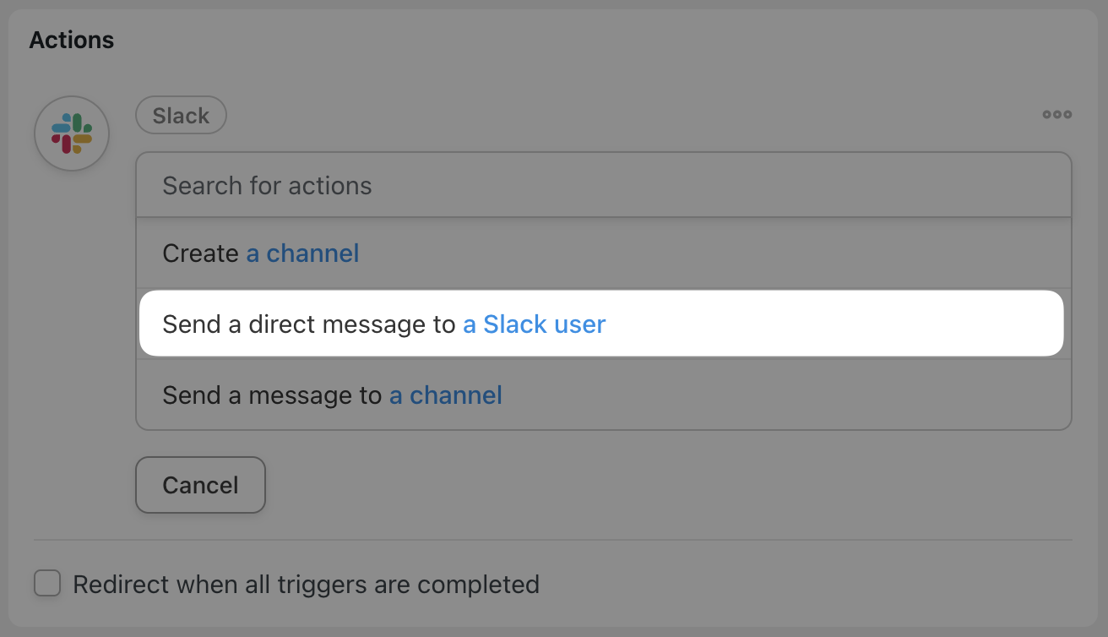1108x637 pixels.
Task: Click the Slack logo icon
Action: tap(72, 133)
